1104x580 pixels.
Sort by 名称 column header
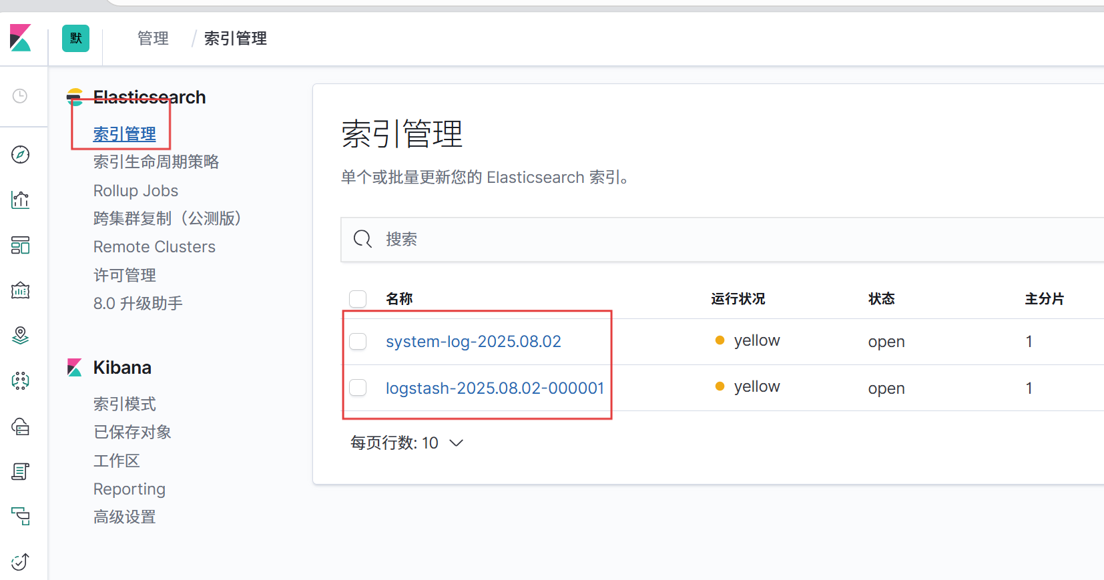(x=399, y=298)
